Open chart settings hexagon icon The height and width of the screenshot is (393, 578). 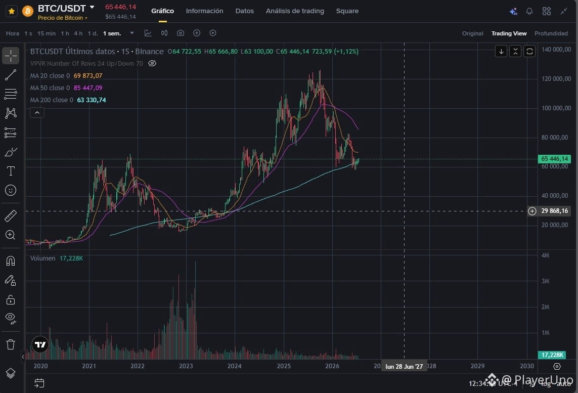(x=213, y=33)
